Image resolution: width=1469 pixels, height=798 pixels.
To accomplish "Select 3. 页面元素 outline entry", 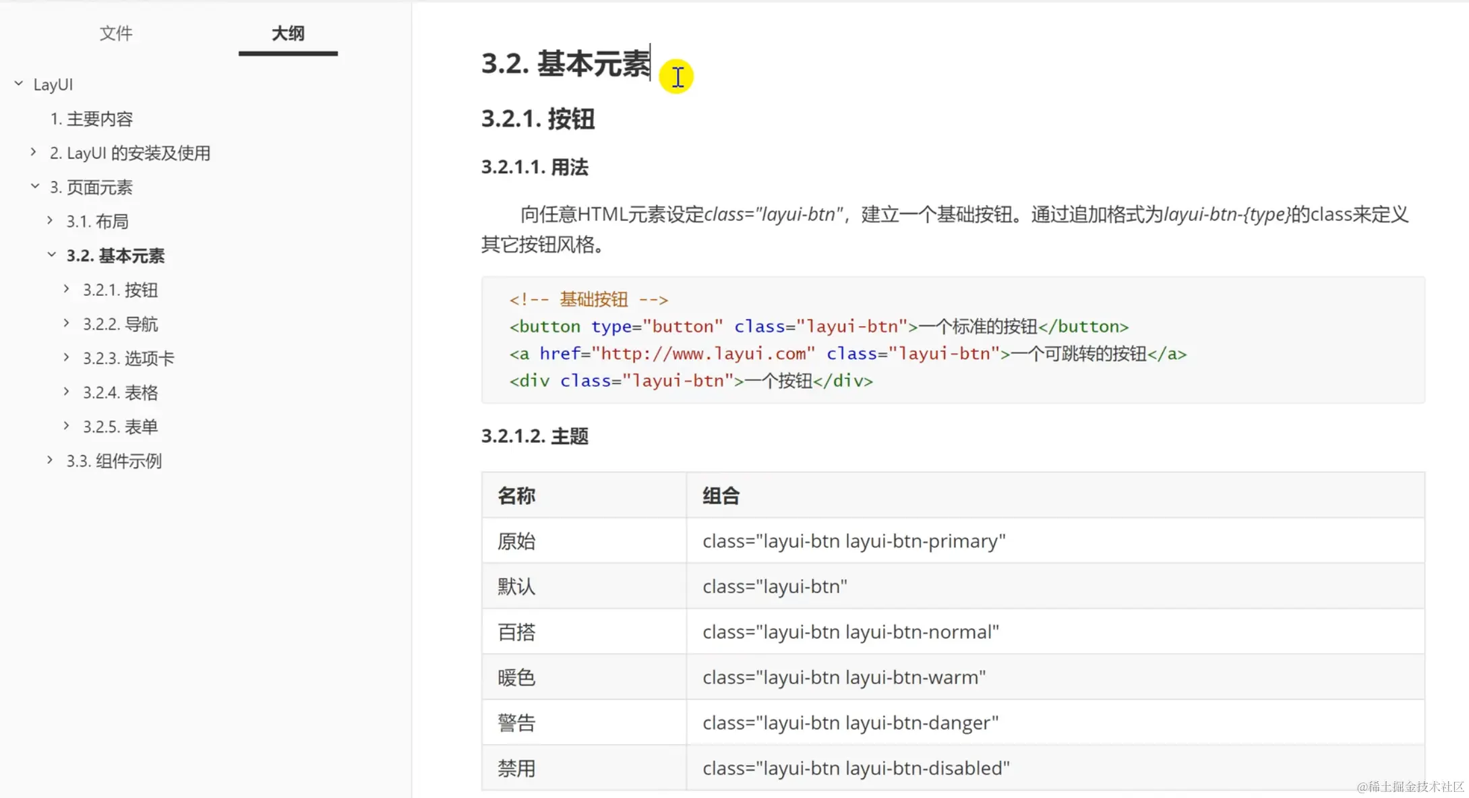I will click(92, 187).
